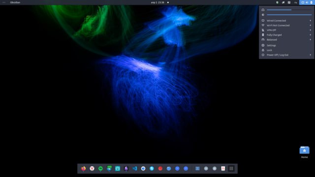Expand Wi-Fi Not Connected submenu
315x177 pixels.
click(286, 25)
